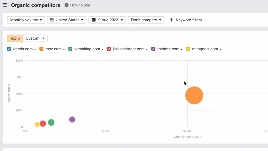268x151 pixels.
Task: Select the Top 5 tab
Action: point(15,38)
